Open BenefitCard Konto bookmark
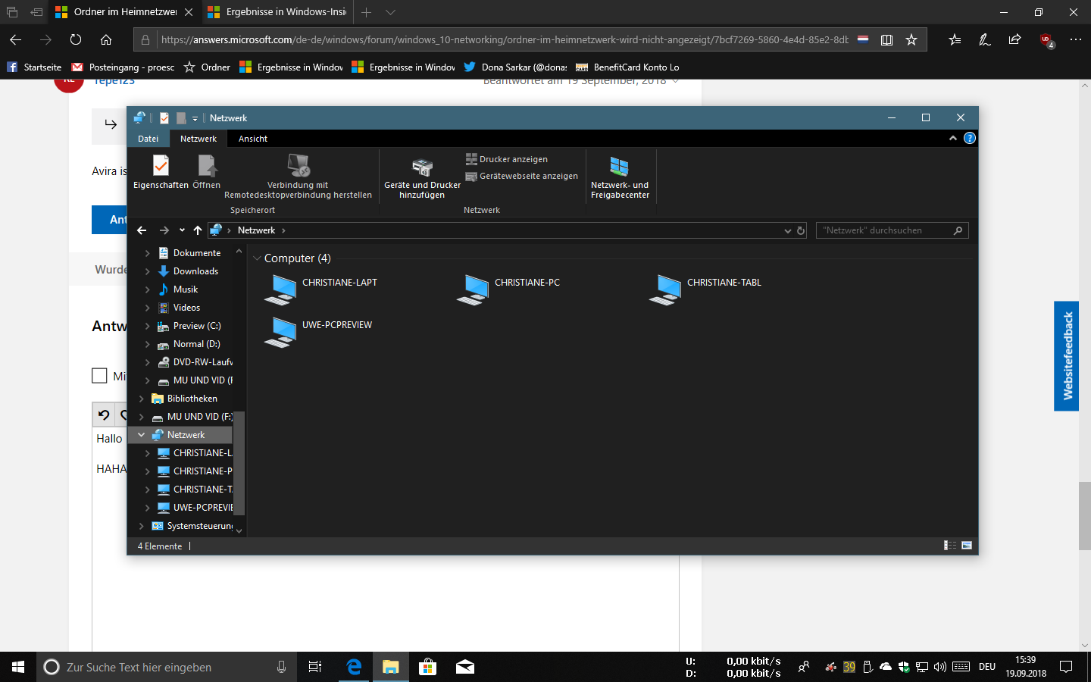 click(x=627, y=67)
